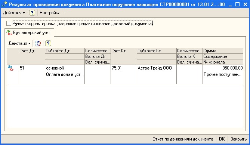Select the Субконто Дт column header
Image resolution: width=250 pixels, height=145 pixels.
tap(65, 51)
